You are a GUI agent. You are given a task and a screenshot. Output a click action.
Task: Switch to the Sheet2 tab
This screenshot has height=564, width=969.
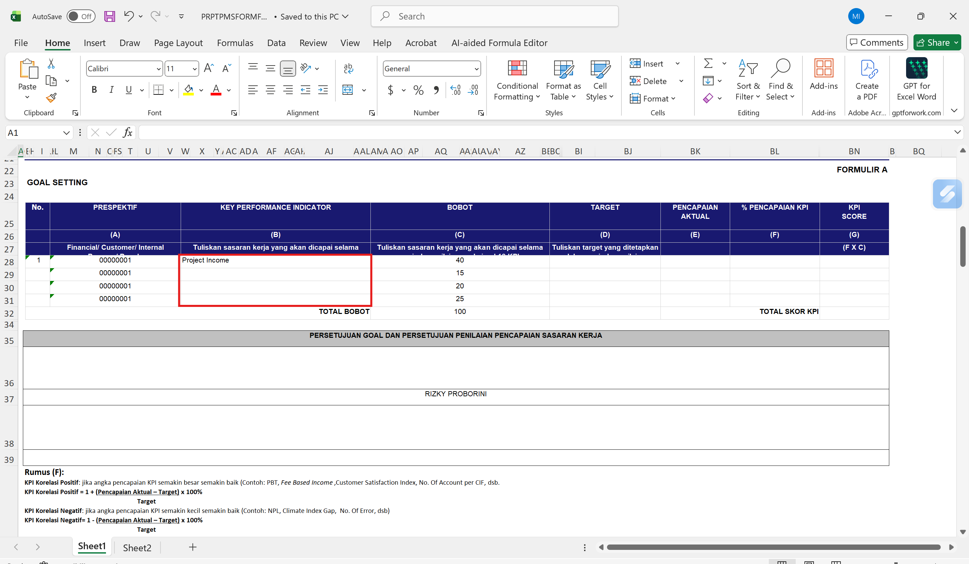click(x=137, y=548)
